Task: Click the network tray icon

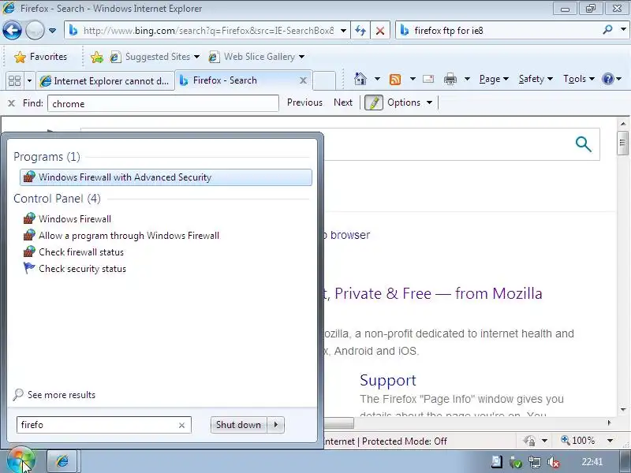Action: [x=535, y=462]
